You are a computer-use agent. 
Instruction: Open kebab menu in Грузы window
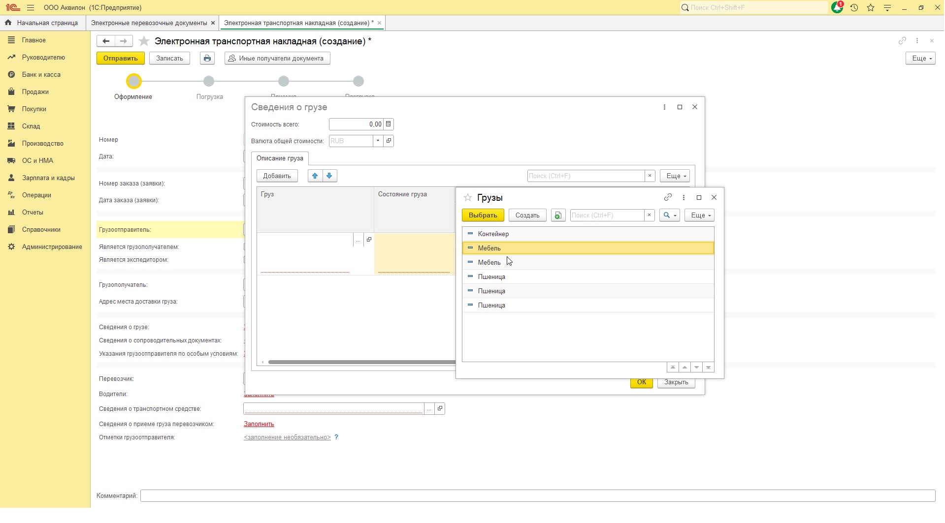tap(684, 198)
